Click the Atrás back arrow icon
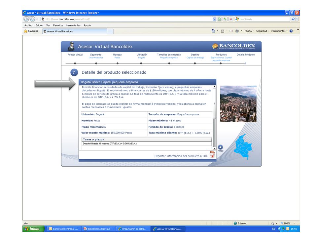 point(220,147)
